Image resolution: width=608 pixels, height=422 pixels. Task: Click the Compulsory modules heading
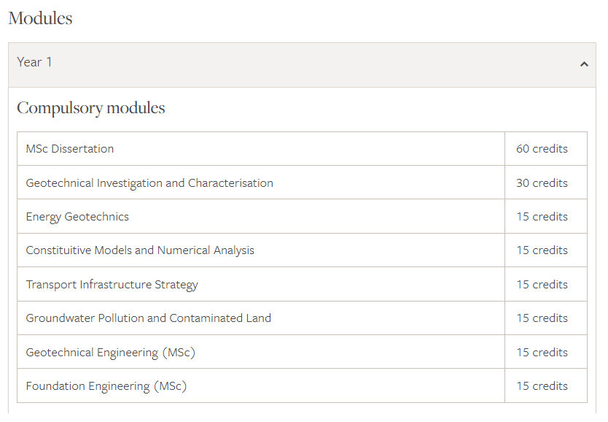click(91, 108)
